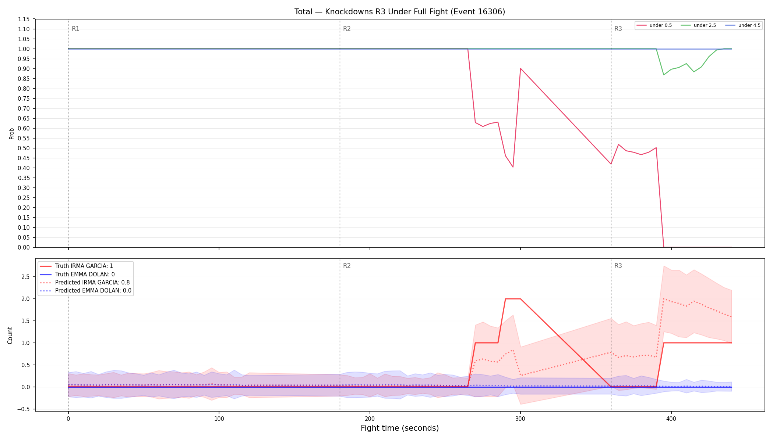This screenshot has height=441, width=773.
Task: Click the 100 tick on fight time axis
Action: click(219, 419)
